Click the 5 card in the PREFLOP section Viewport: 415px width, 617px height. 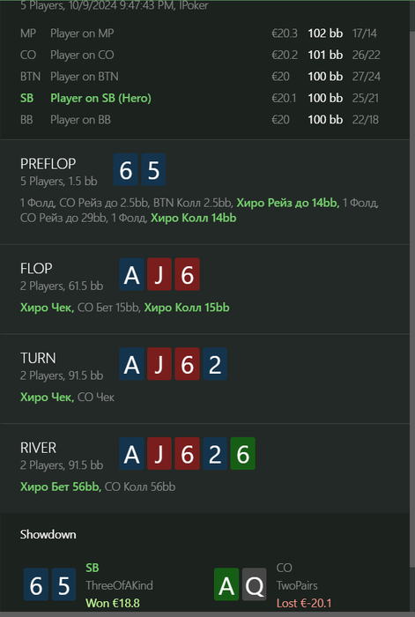[x=153, y=169]
